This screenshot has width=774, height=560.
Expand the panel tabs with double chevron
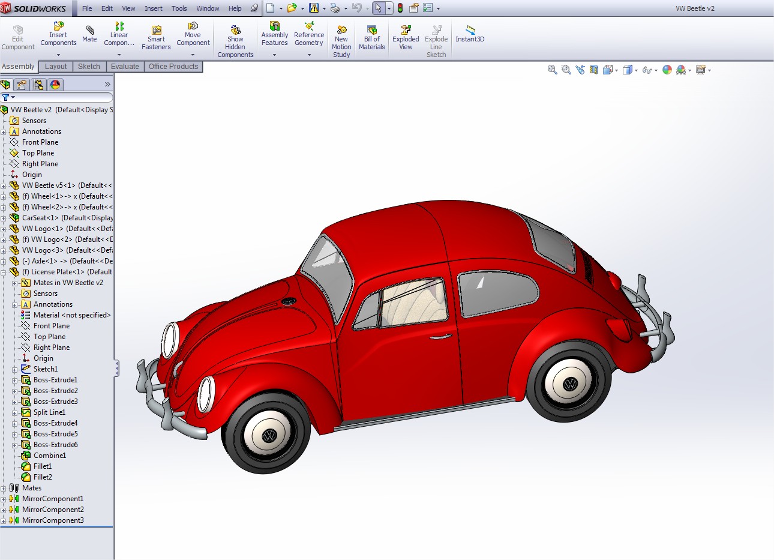(107, 85)
